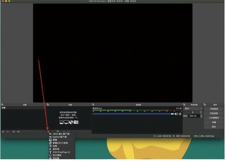Click the add transition plus icon
The height and width of the screenshot is (161, 226).
192,112
